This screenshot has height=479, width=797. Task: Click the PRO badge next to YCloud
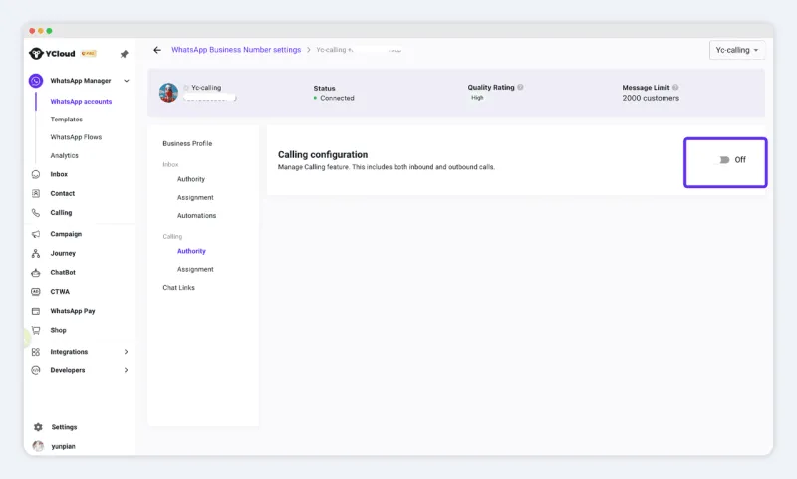coord(89,54)
